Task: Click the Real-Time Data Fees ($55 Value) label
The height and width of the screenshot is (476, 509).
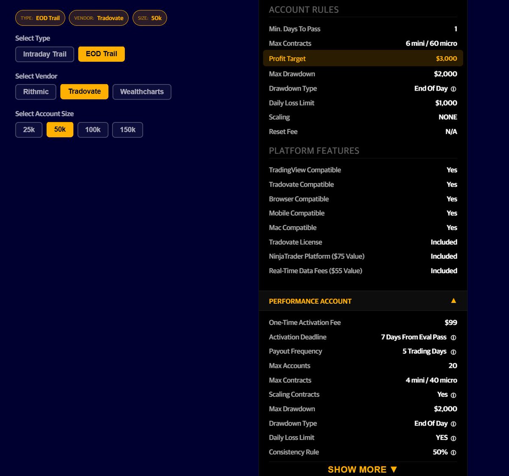Action: tap(316, 271)
